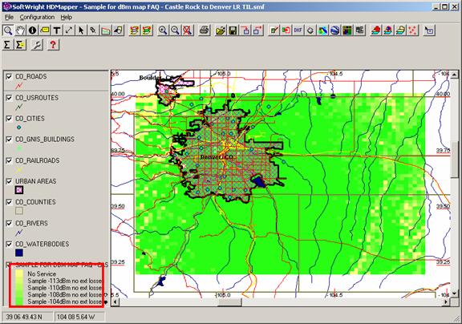The height and width of the screenshot is (324, 462).
Task: Open settings with wrench icon
Action: pyautogui.click(x=37, y=45)
